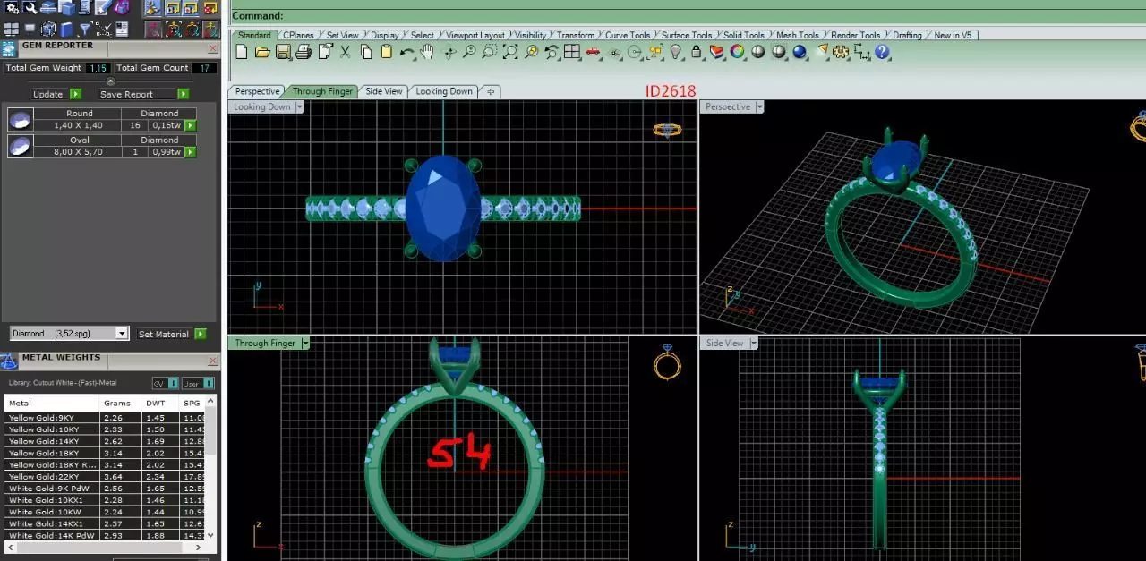
Task: Collapse the gem totals with the arrow
Action: pyautogui.click(x=110, y=81)
